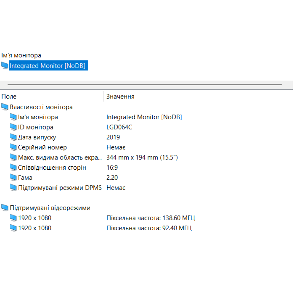Click the icon next to Серійний номер

click(x=13, y=147)
